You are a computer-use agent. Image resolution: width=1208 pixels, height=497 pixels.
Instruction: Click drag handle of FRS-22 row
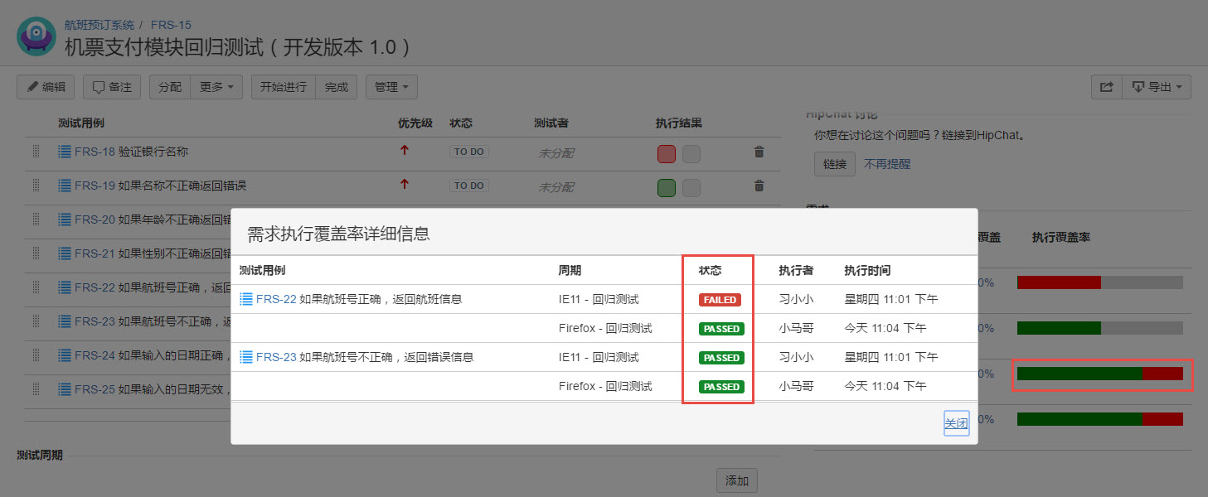coord(36,287)
